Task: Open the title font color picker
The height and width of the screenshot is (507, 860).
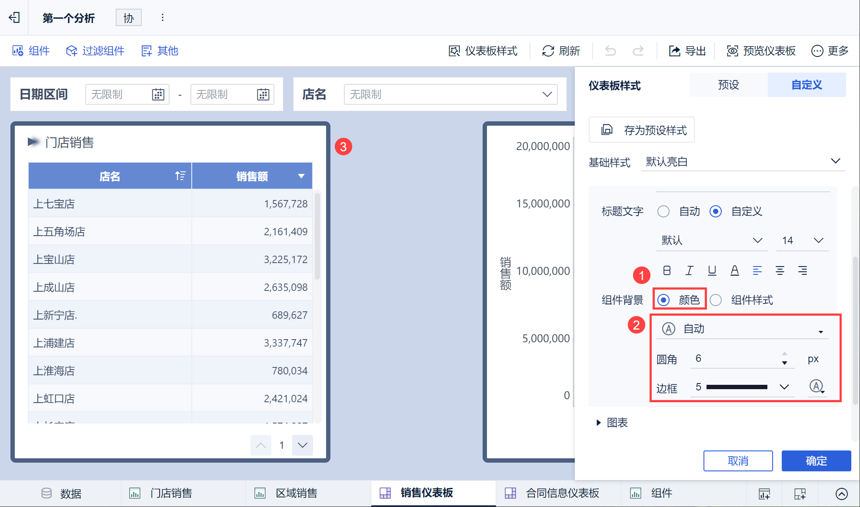Action: tap(734, 270)
